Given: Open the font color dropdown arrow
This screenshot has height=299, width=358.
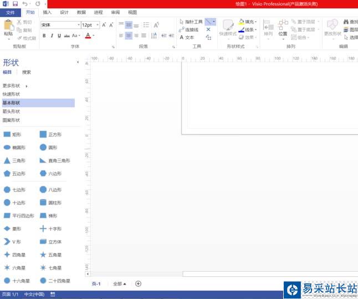Looking at the screenshot, I should [x=94, y=36].
